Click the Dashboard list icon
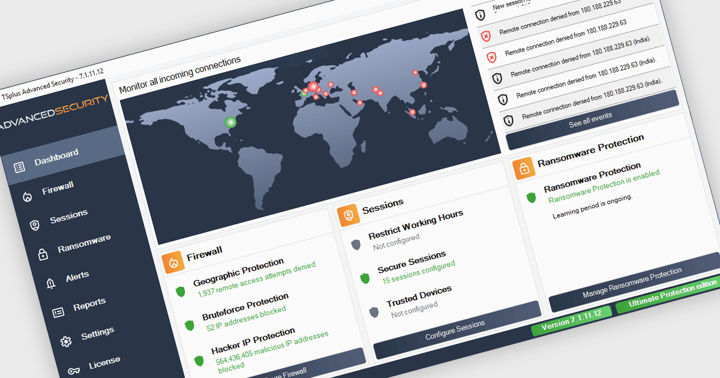The height and width of the screenshot is (378, 720). pyautogui.click(x=19, y=166)
